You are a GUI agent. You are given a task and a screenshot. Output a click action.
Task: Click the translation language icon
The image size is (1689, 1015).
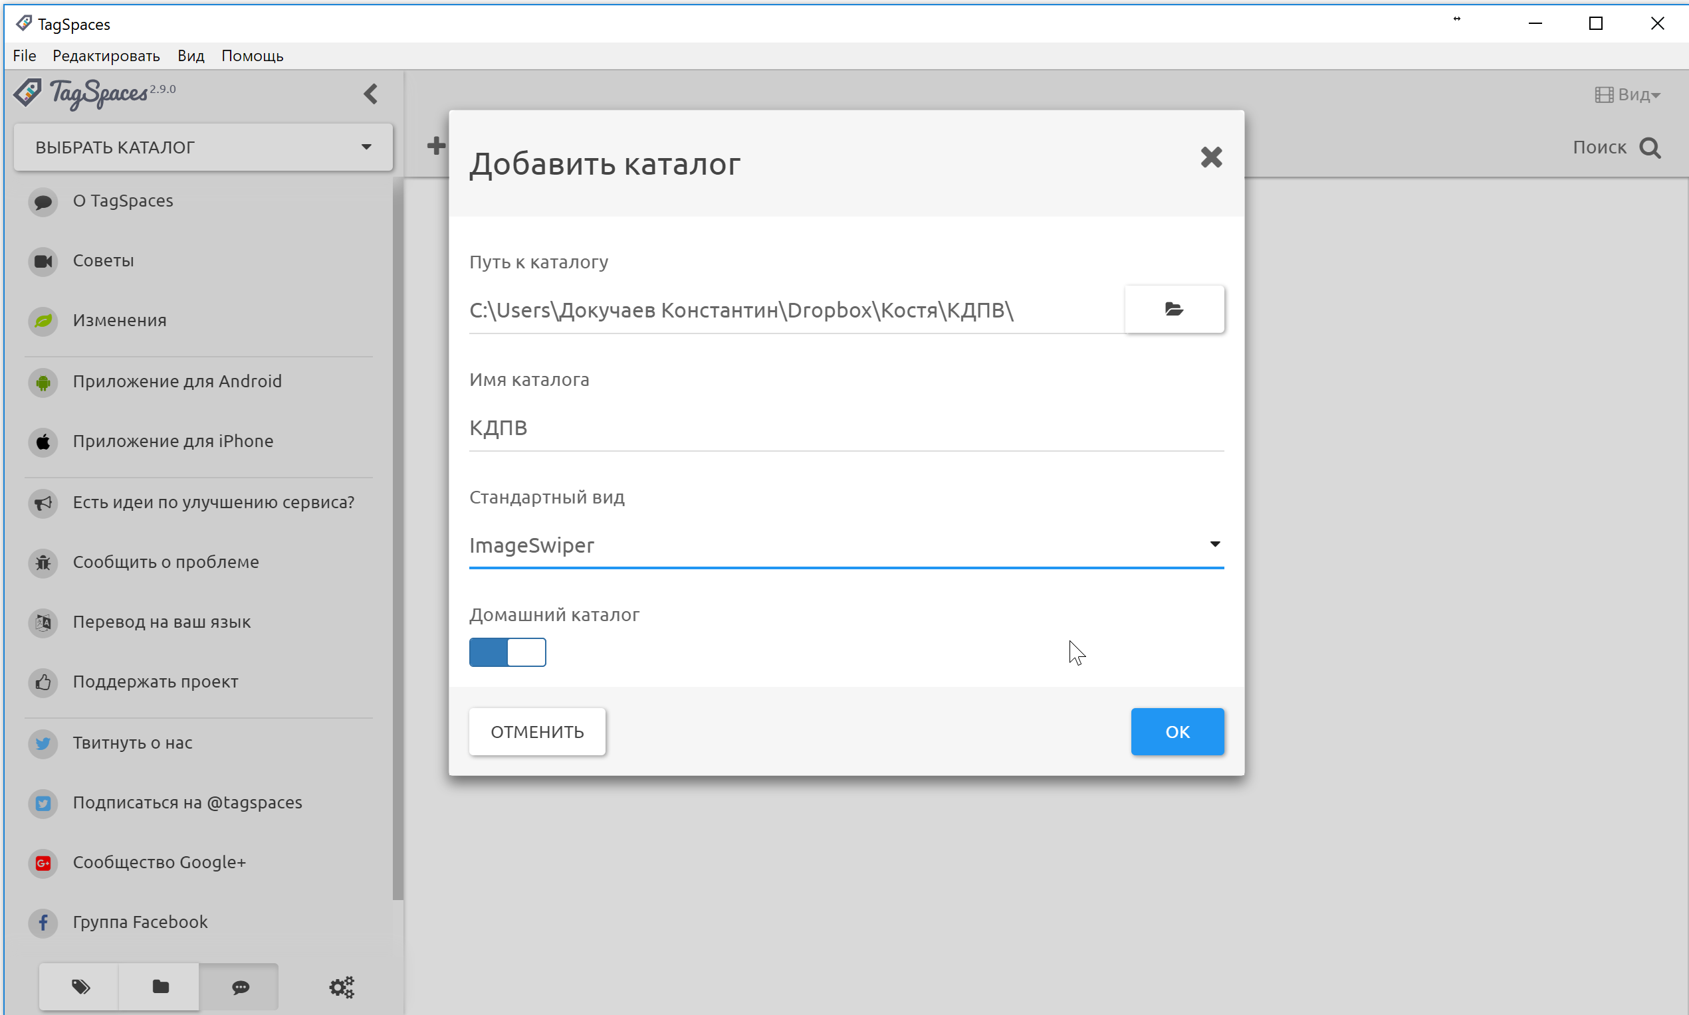[x=43, y=622]
